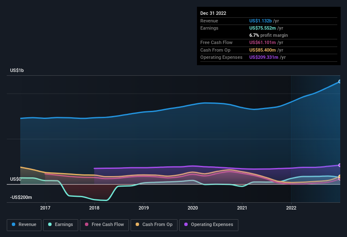Toggle the Operating Expenses legend button
347x237 pixels.
click(x=209, y=225)
